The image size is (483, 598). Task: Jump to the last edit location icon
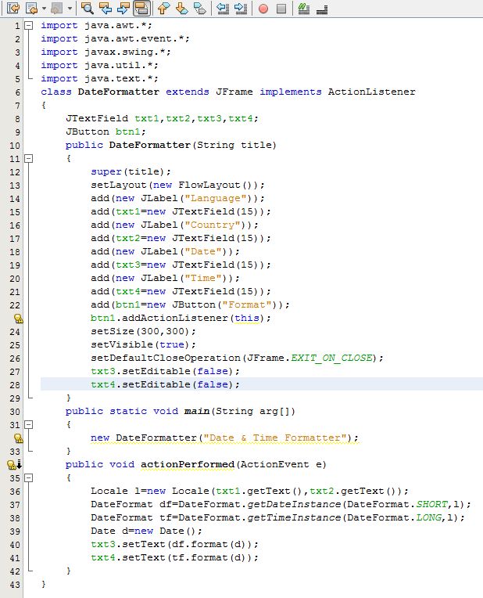[x=13, y=8]
